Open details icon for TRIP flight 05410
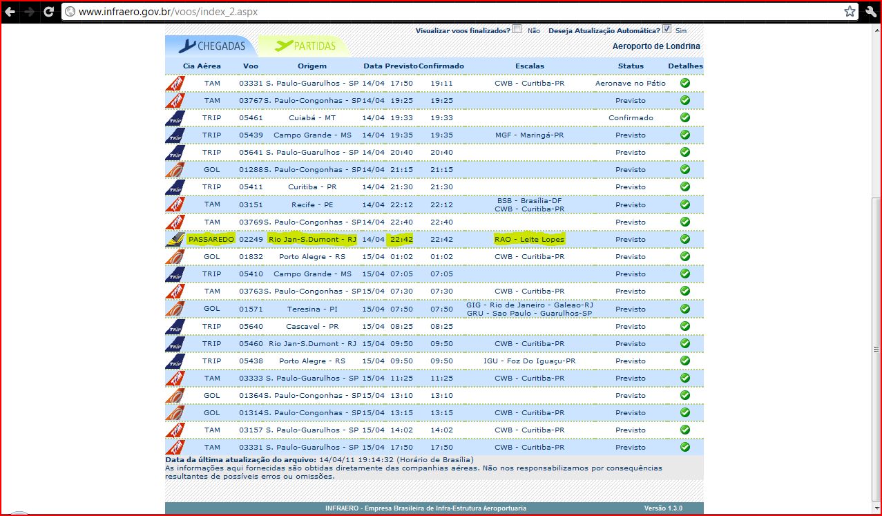882x516 pixels. click(x=685, y=274)
